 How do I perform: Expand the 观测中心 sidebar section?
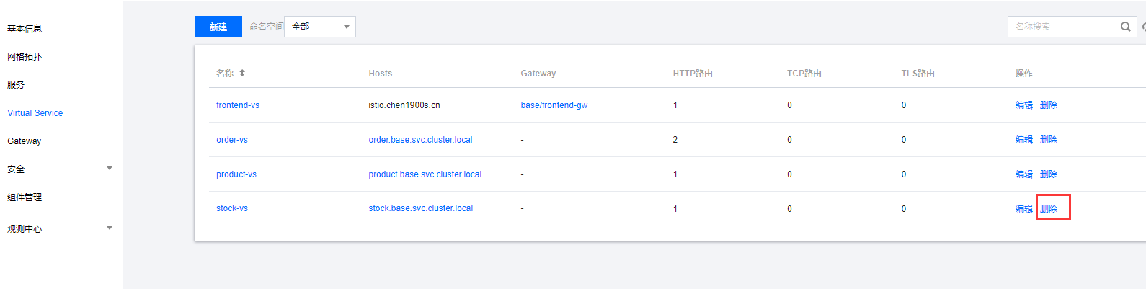coord(110,228)
